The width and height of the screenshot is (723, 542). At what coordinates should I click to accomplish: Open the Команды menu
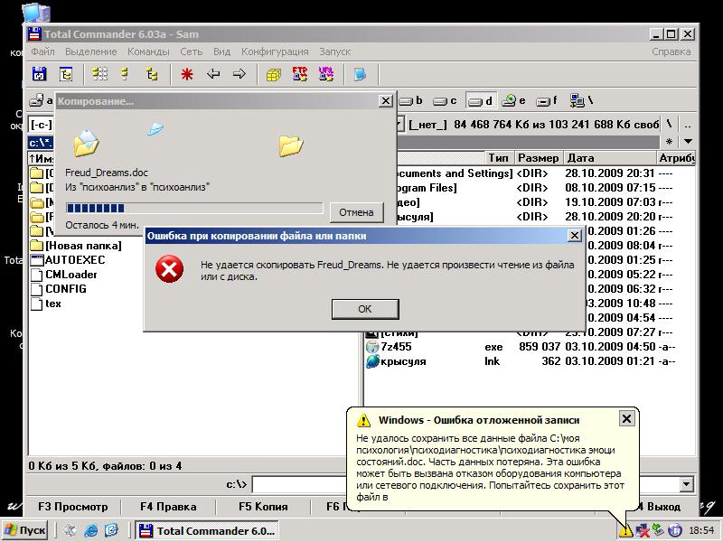click(x=148, y=51)
